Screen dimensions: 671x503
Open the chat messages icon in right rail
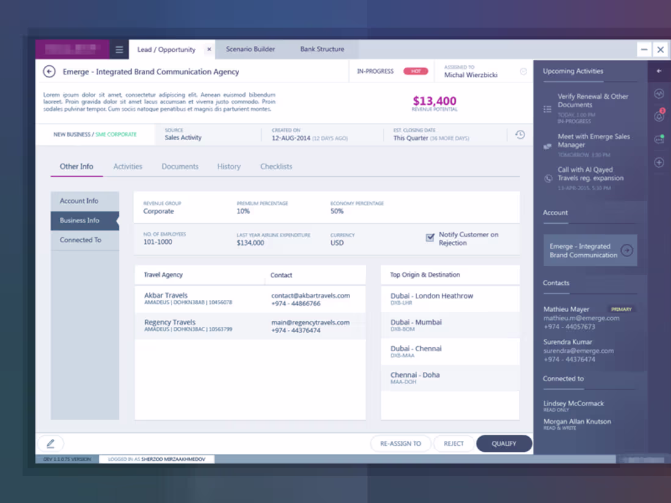click(x=660, y=139)
